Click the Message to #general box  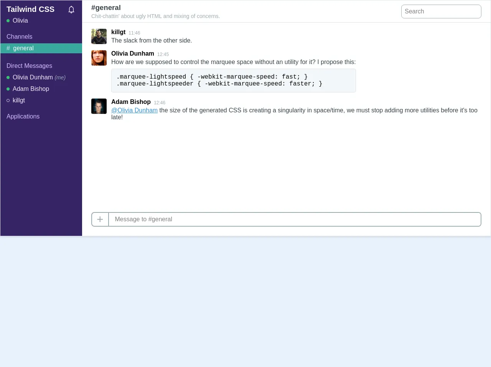pos(295,219)
